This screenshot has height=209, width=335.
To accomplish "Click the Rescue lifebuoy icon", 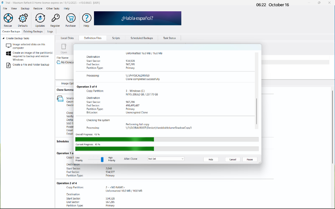I will 8,18.
